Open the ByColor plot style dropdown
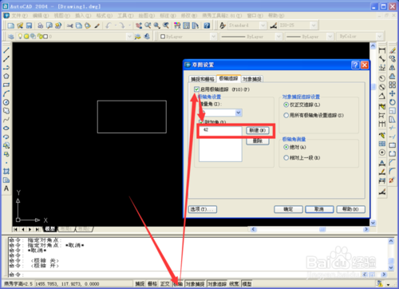This screenshot has height=289, width=399. pos(380,37)
